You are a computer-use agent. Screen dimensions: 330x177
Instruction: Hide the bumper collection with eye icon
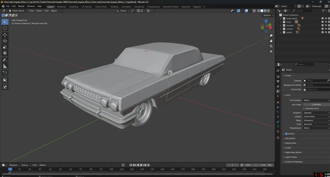tap(326, 25)
